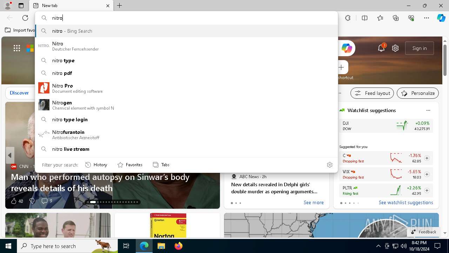Viewport: 449px width, 253px height.
Task: Open search suggestion settings gear
Action: coord(330,165)
